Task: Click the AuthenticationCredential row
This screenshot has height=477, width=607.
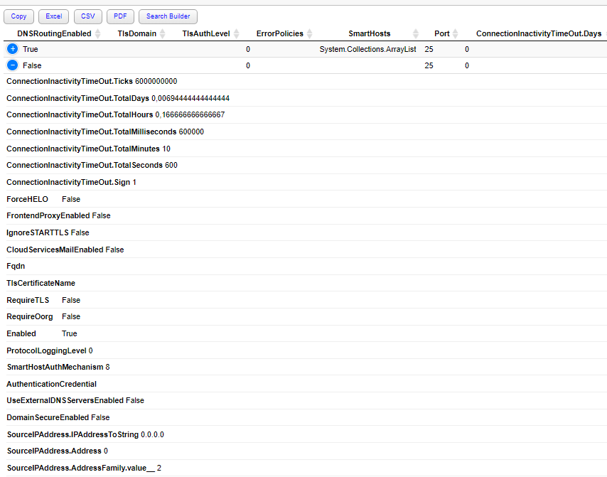Action: coord(305,384)
